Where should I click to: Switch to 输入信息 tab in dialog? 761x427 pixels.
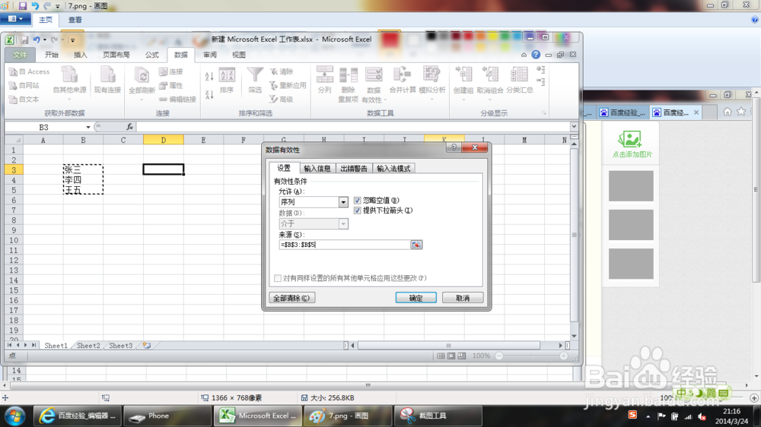pos(317,169)
